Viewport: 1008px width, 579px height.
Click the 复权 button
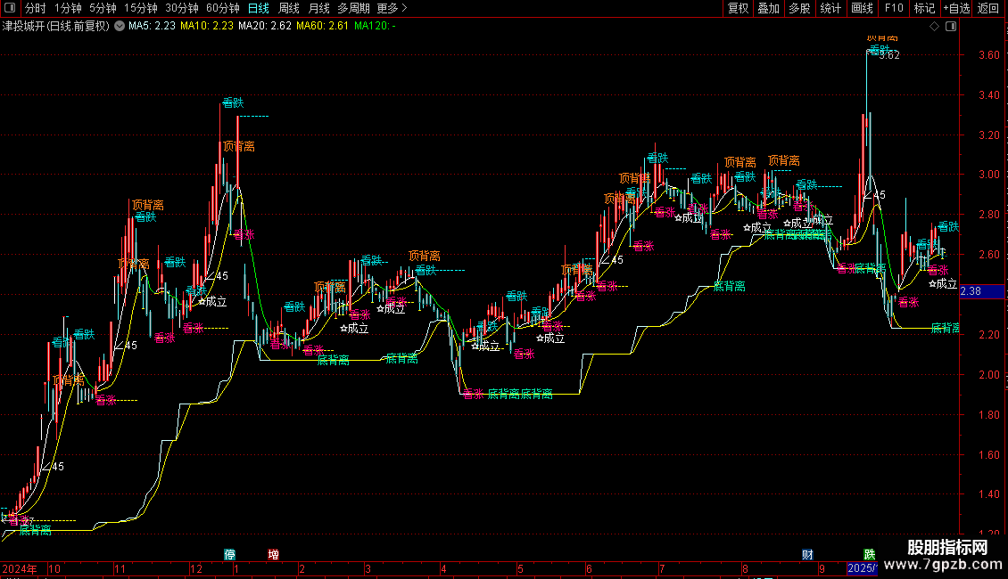click(738, 8)
